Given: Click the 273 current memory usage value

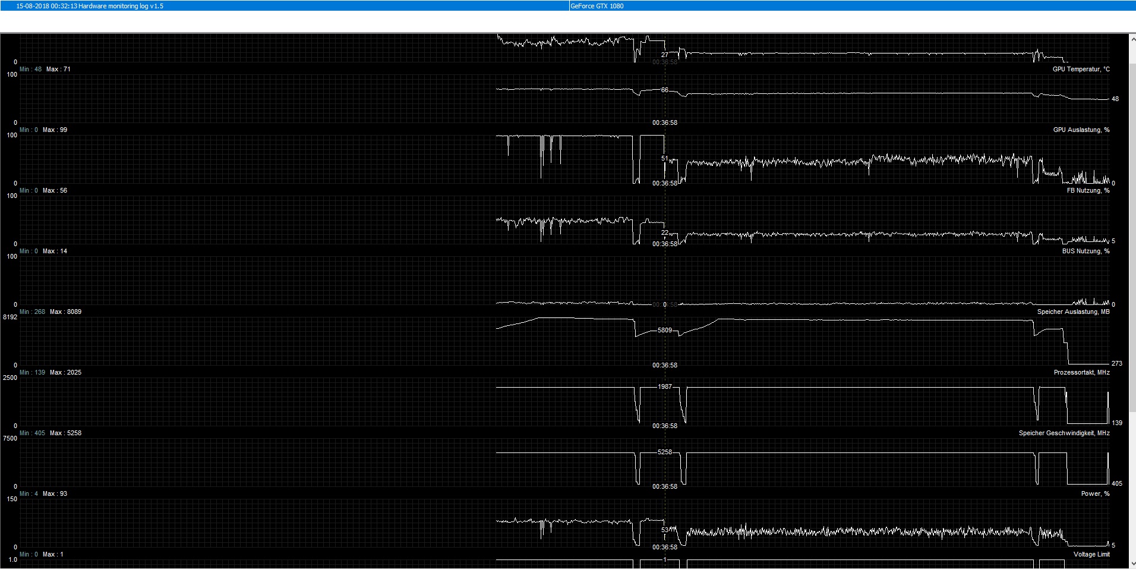Looking at the screenshot, I should (x=1117, y=363).
